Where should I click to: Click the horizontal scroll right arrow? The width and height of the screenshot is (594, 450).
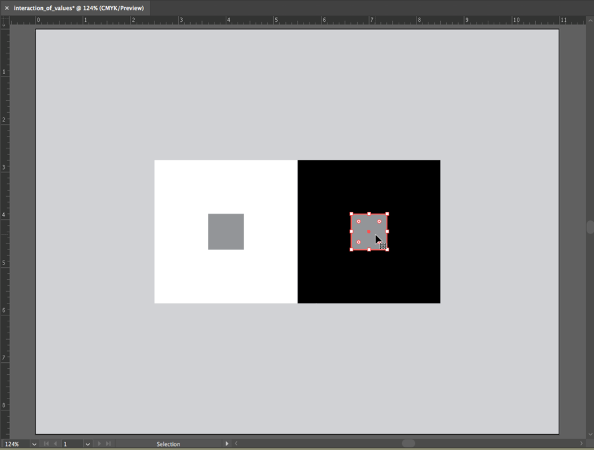tap(581, 444)
